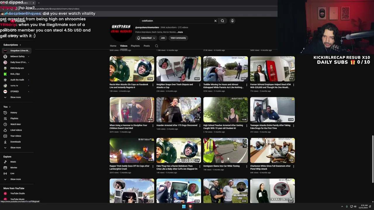Switch to the Home tab
This screenshot has width=374, height=210.
(113, 46)
